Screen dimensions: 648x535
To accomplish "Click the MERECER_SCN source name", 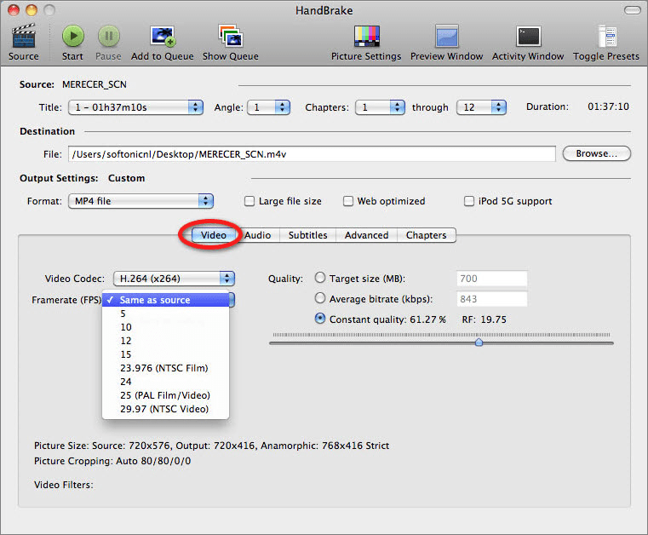I will (x=95, y=84).
